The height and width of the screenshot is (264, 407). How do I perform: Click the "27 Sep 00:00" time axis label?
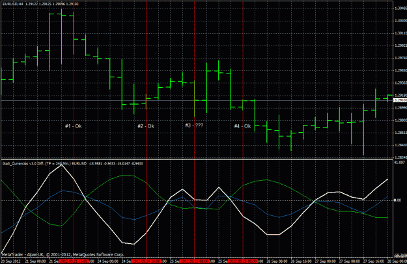click(x=326, y=261)
